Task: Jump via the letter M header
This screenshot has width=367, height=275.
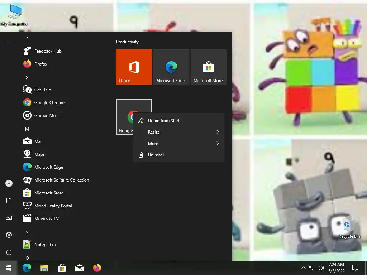Action: point(27,129)
